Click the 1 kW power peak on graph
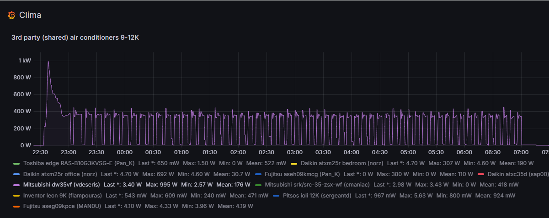 click(x=48, y=62)
